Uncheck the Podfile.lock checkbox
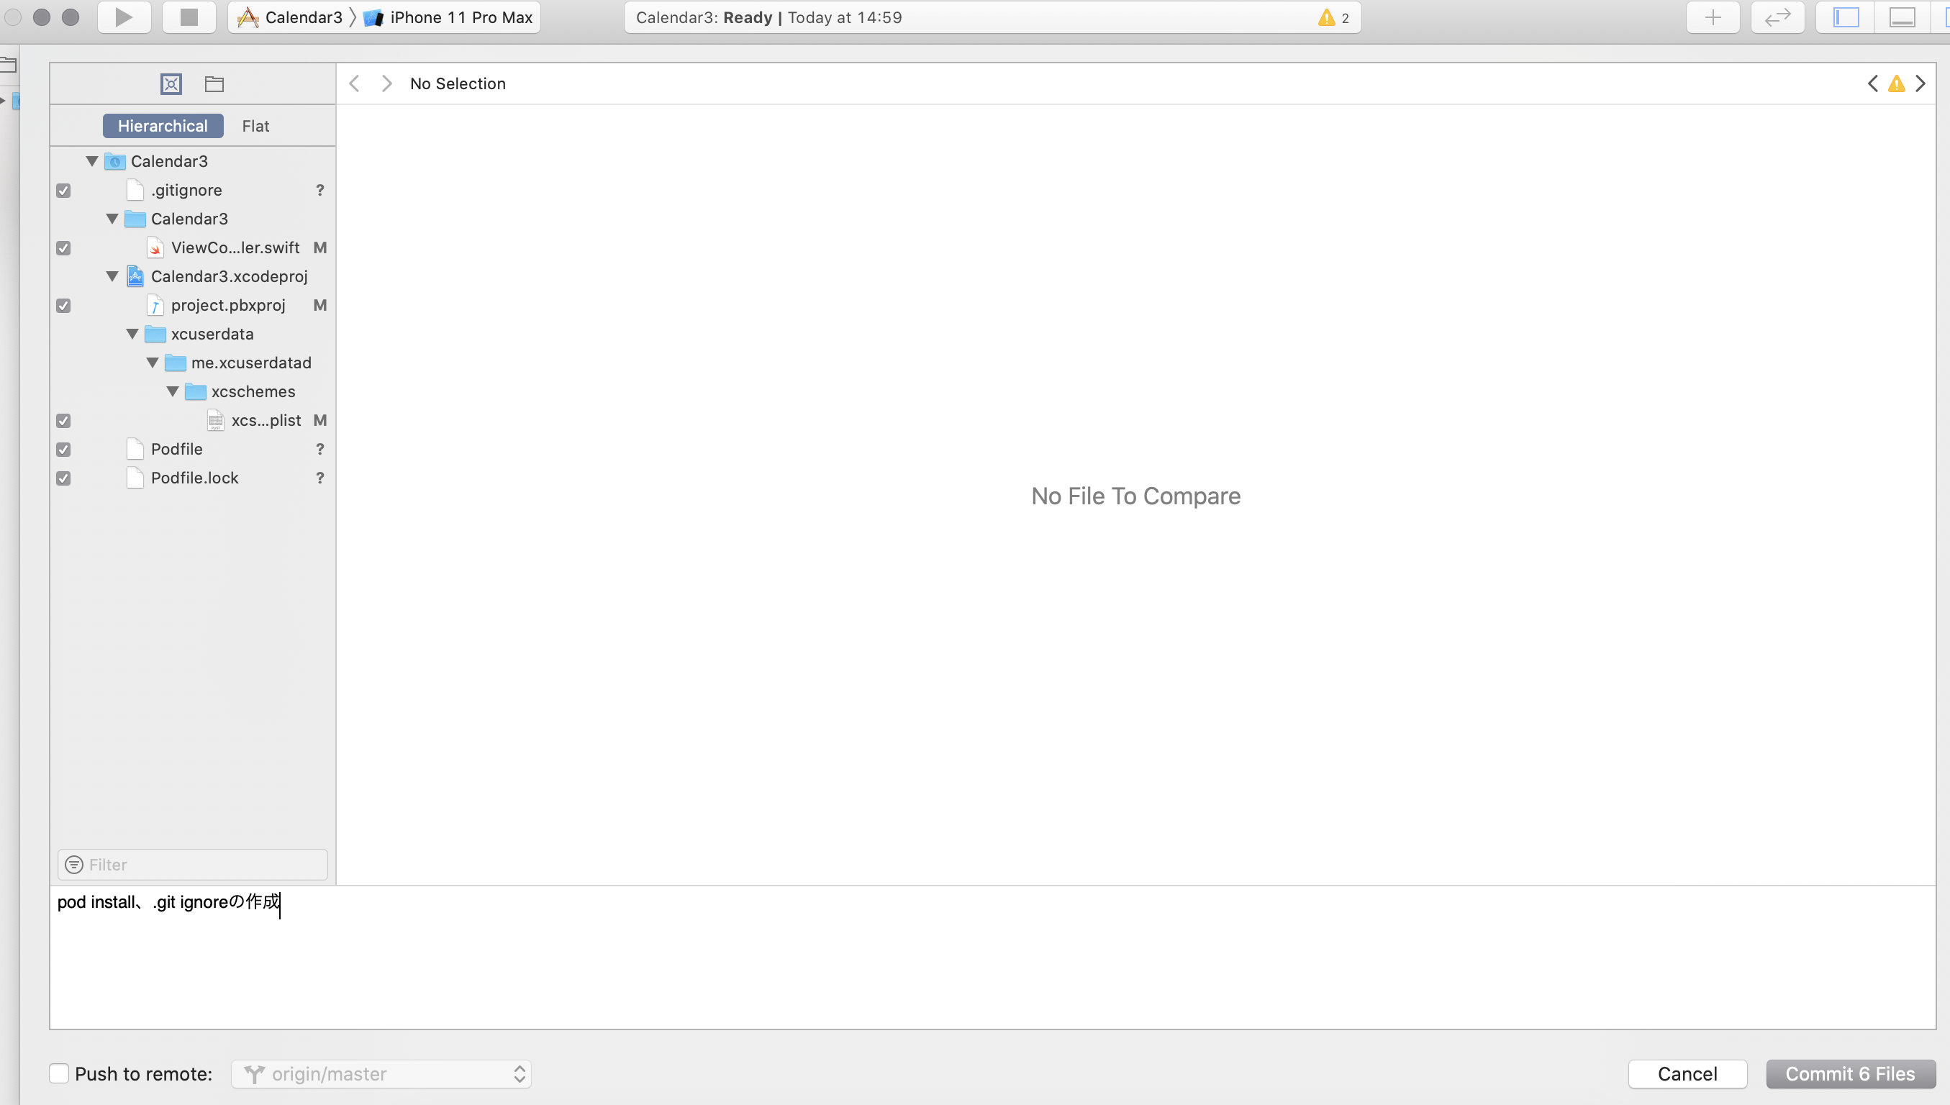This screenshot has width=1950, height=1105. pyautogui.click(x=64, y=478)
